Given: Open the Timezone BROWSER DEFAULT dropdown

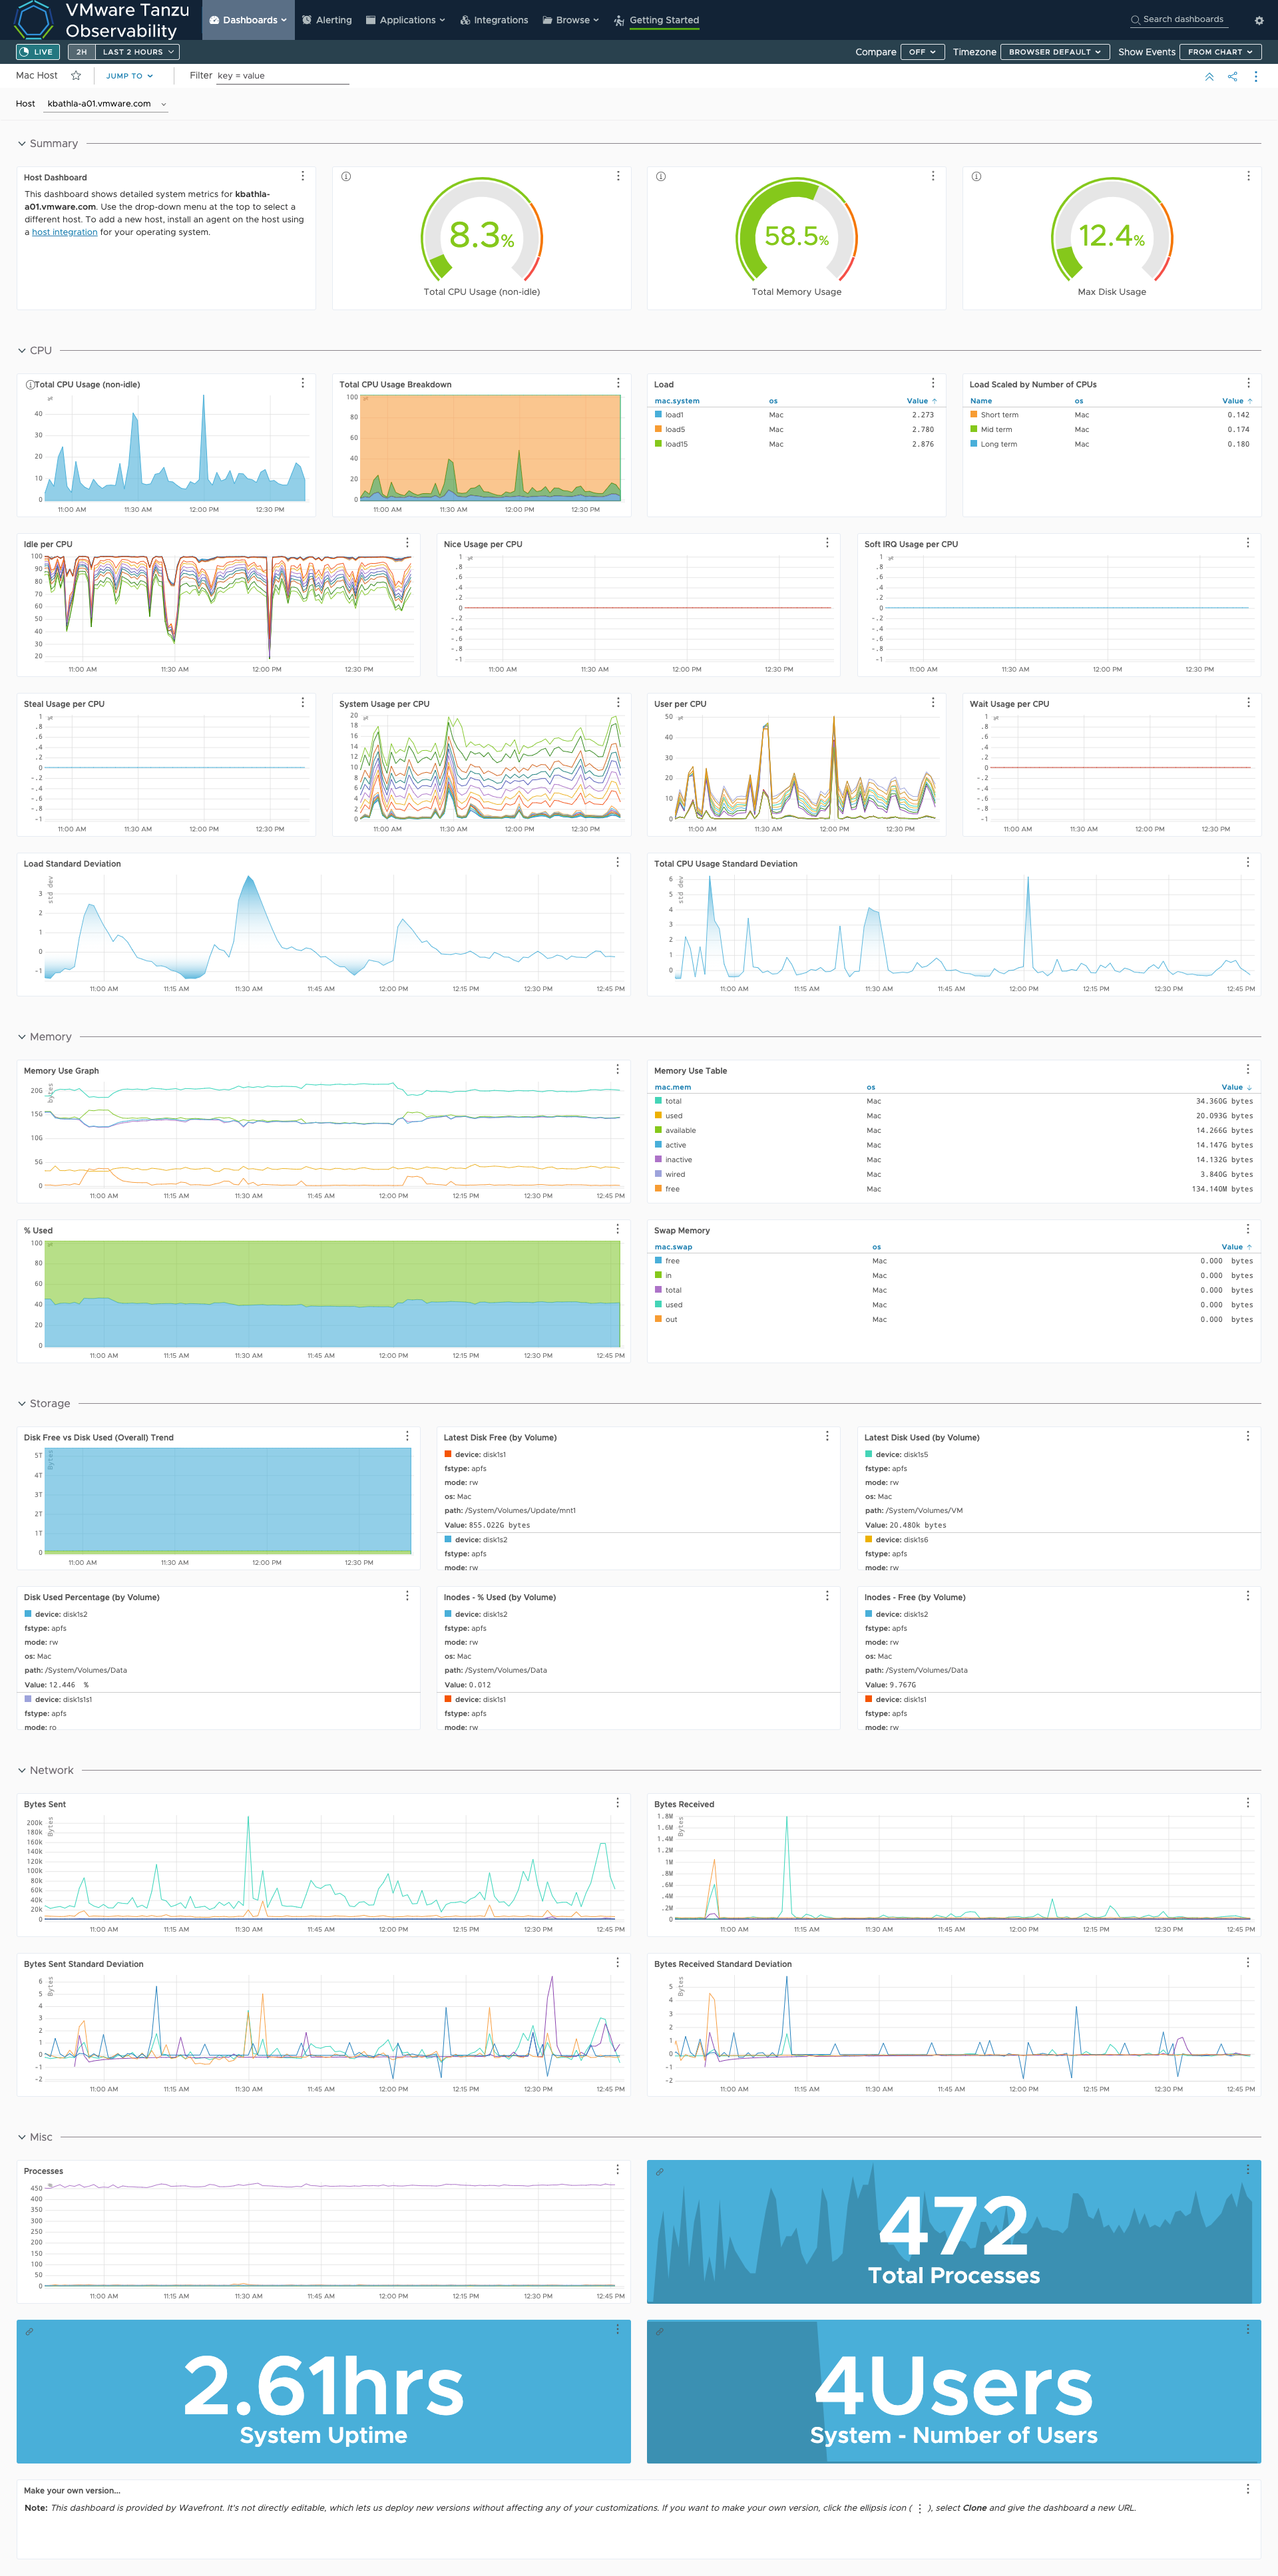Looking at the screenshot, I should pos(1054,52).
